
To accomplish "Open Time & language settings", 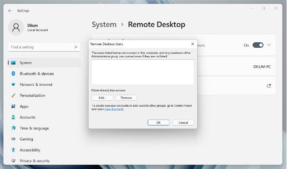I will [44, 128].
